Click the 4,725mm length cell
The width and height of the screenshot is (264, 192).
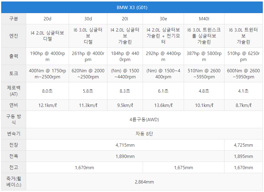pos(243,145)
